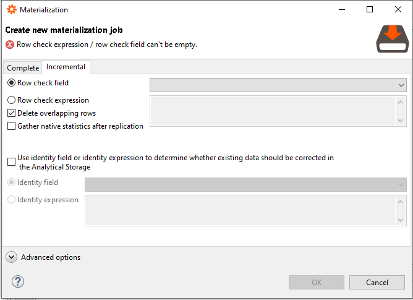The image size is (413, 300).
Task: Click inside the Row check expression text area
Action: point(272,111)
